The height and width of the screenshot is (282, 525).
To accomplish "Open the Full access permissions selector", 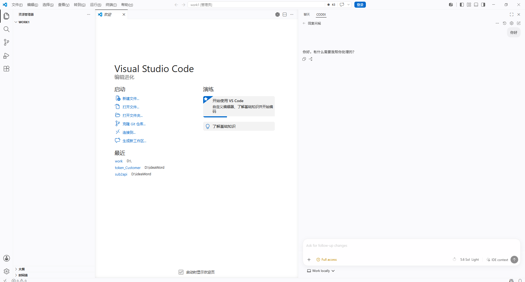I will (x=326, y=260).
